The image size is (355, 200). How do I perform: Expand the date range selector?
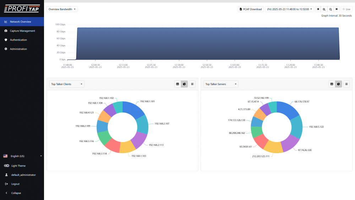(x=289, y=9)
